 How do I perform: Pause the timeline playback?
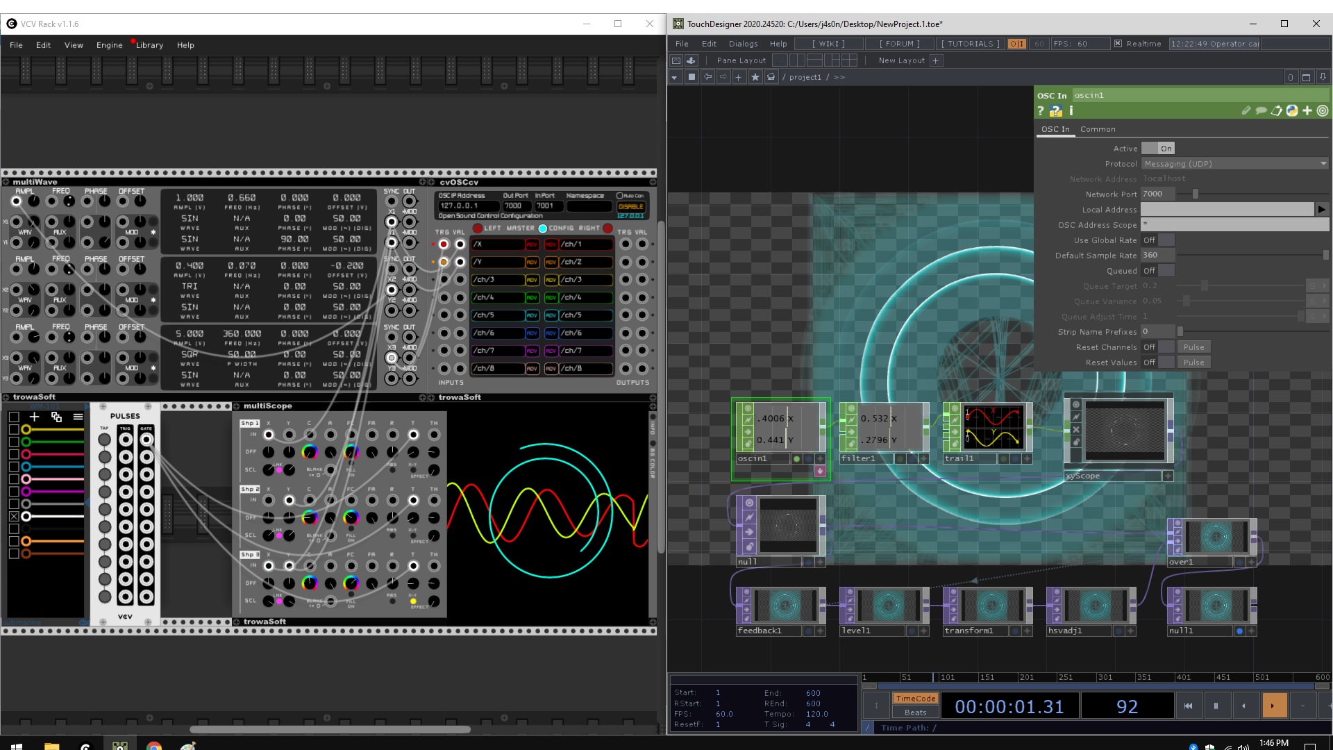coord(1216,706)
